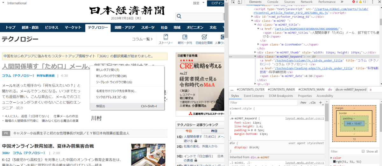Open the 経済・政治 navigation item
Image resolution: width=382 pixels, height=166 pixels.
[30, 27]
